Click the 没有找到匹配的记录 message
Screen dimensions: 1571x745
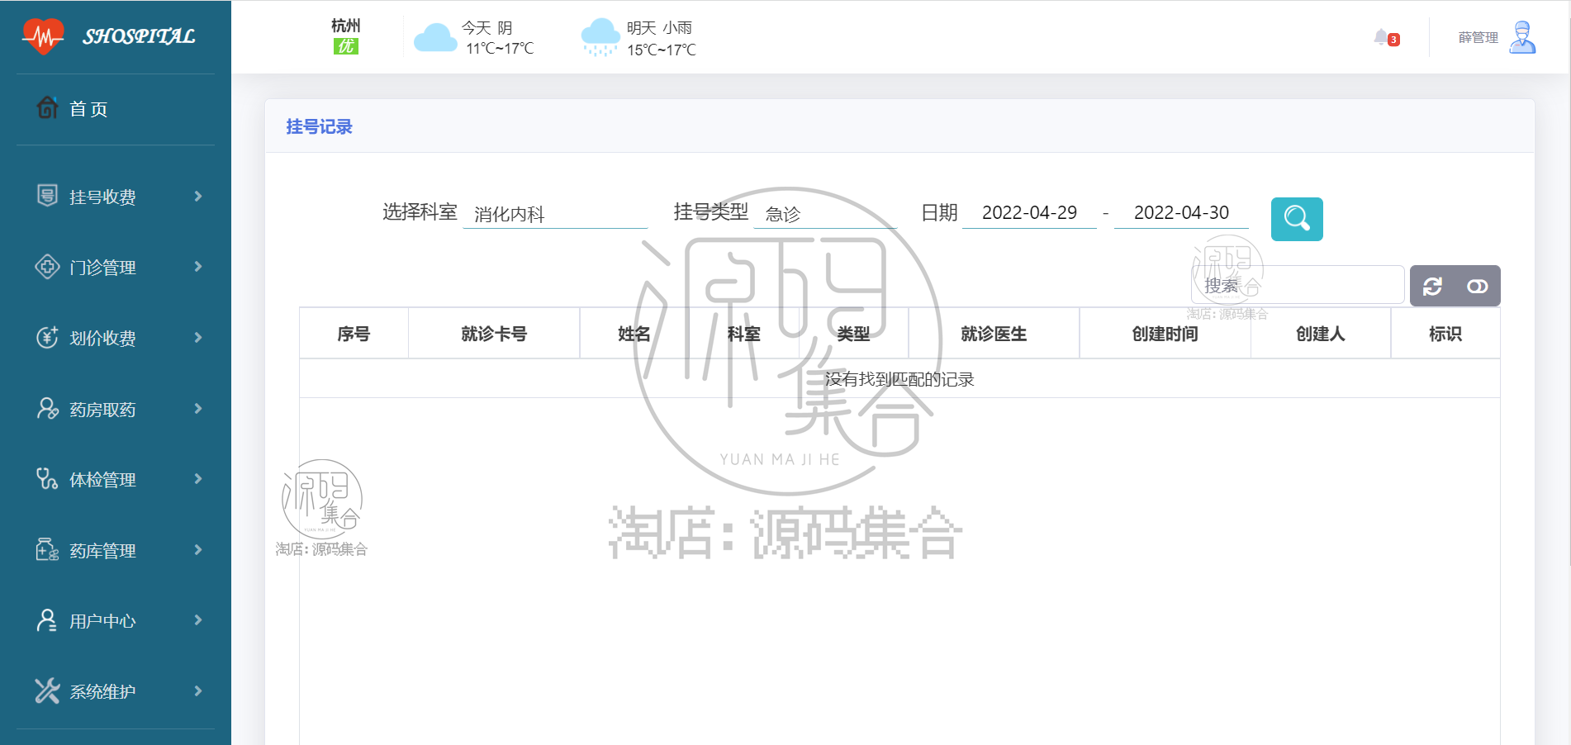(x=899, y=379)
